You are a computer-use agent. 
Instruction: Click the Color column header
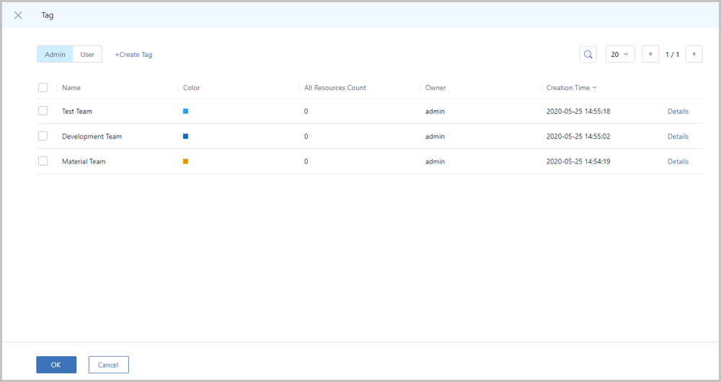click(191, 87)
